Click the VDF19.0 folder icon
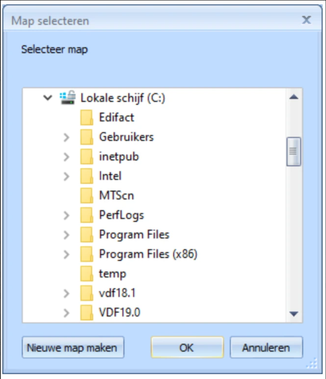Viewport: 326px width, 379px height. (x=87, y=313)
